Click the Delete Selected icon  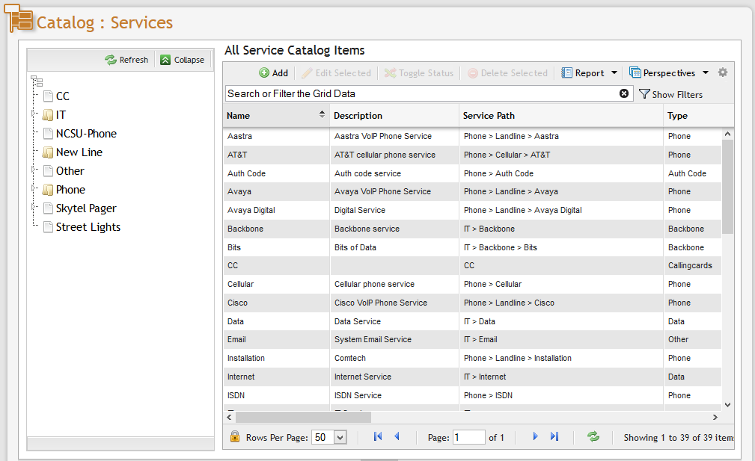(472, 72)
